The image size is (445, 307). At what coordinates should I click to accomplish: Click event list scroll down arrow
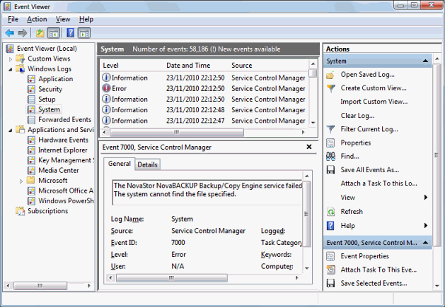tap(313, 123)
